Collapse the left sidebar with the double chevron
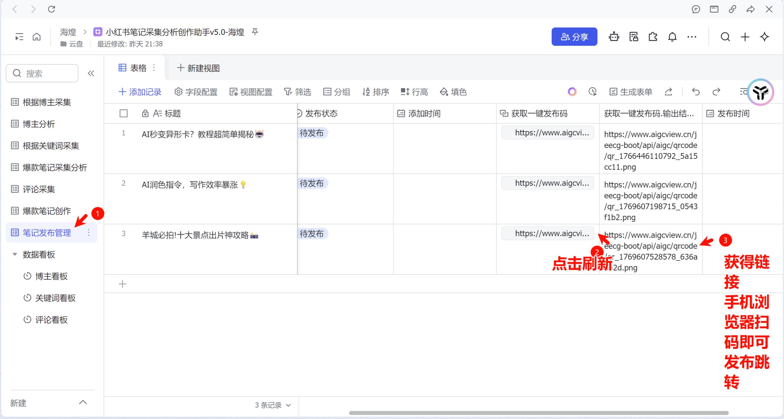This screenshot has height=419, width=784. pyautogui.click(x=91, y=73)
